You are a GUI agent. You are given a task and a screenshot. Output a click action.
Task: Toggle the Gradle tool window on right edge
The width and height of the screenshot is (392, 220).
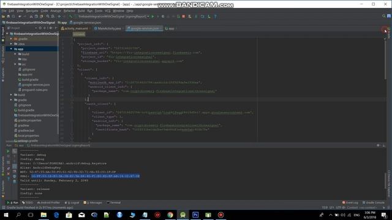(389, 32)
